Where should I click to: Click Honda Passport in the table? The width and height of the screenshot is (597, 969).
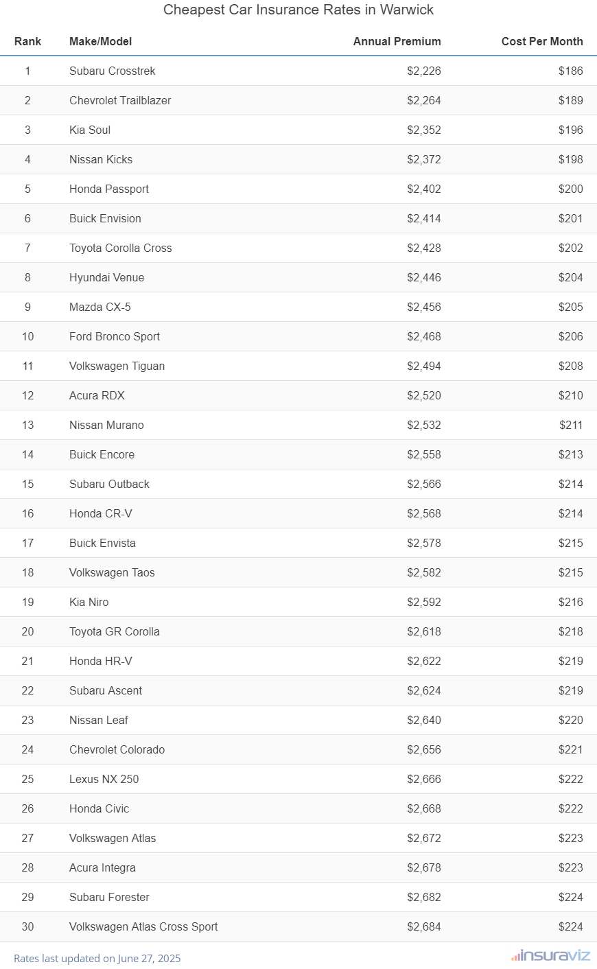(x=109, y=189)
